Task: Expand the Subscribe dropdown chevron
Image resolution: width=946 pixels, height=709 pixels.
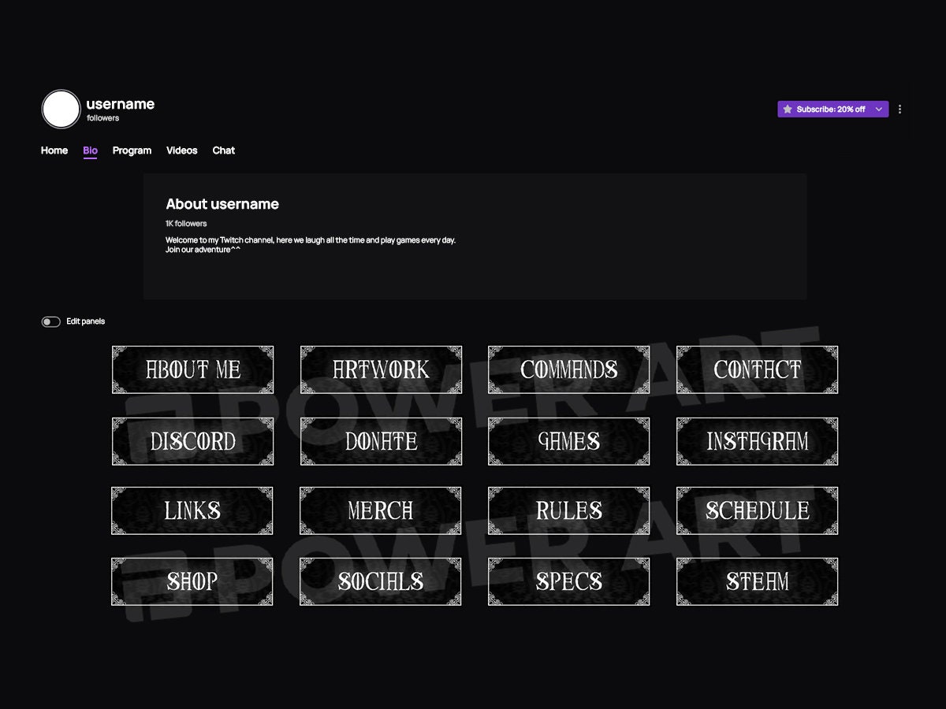Action: pos(879,109)
